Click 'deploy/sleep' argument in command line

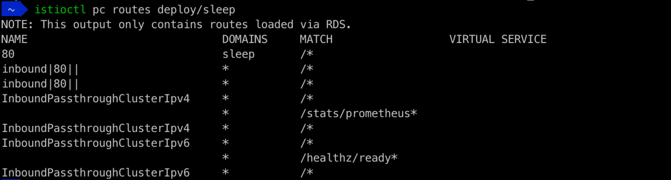(196, 10)
